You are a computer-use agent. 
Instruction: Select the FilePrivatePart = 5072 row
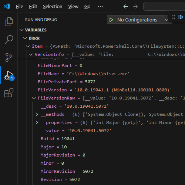pyautogui.click(x=101, y=82)
